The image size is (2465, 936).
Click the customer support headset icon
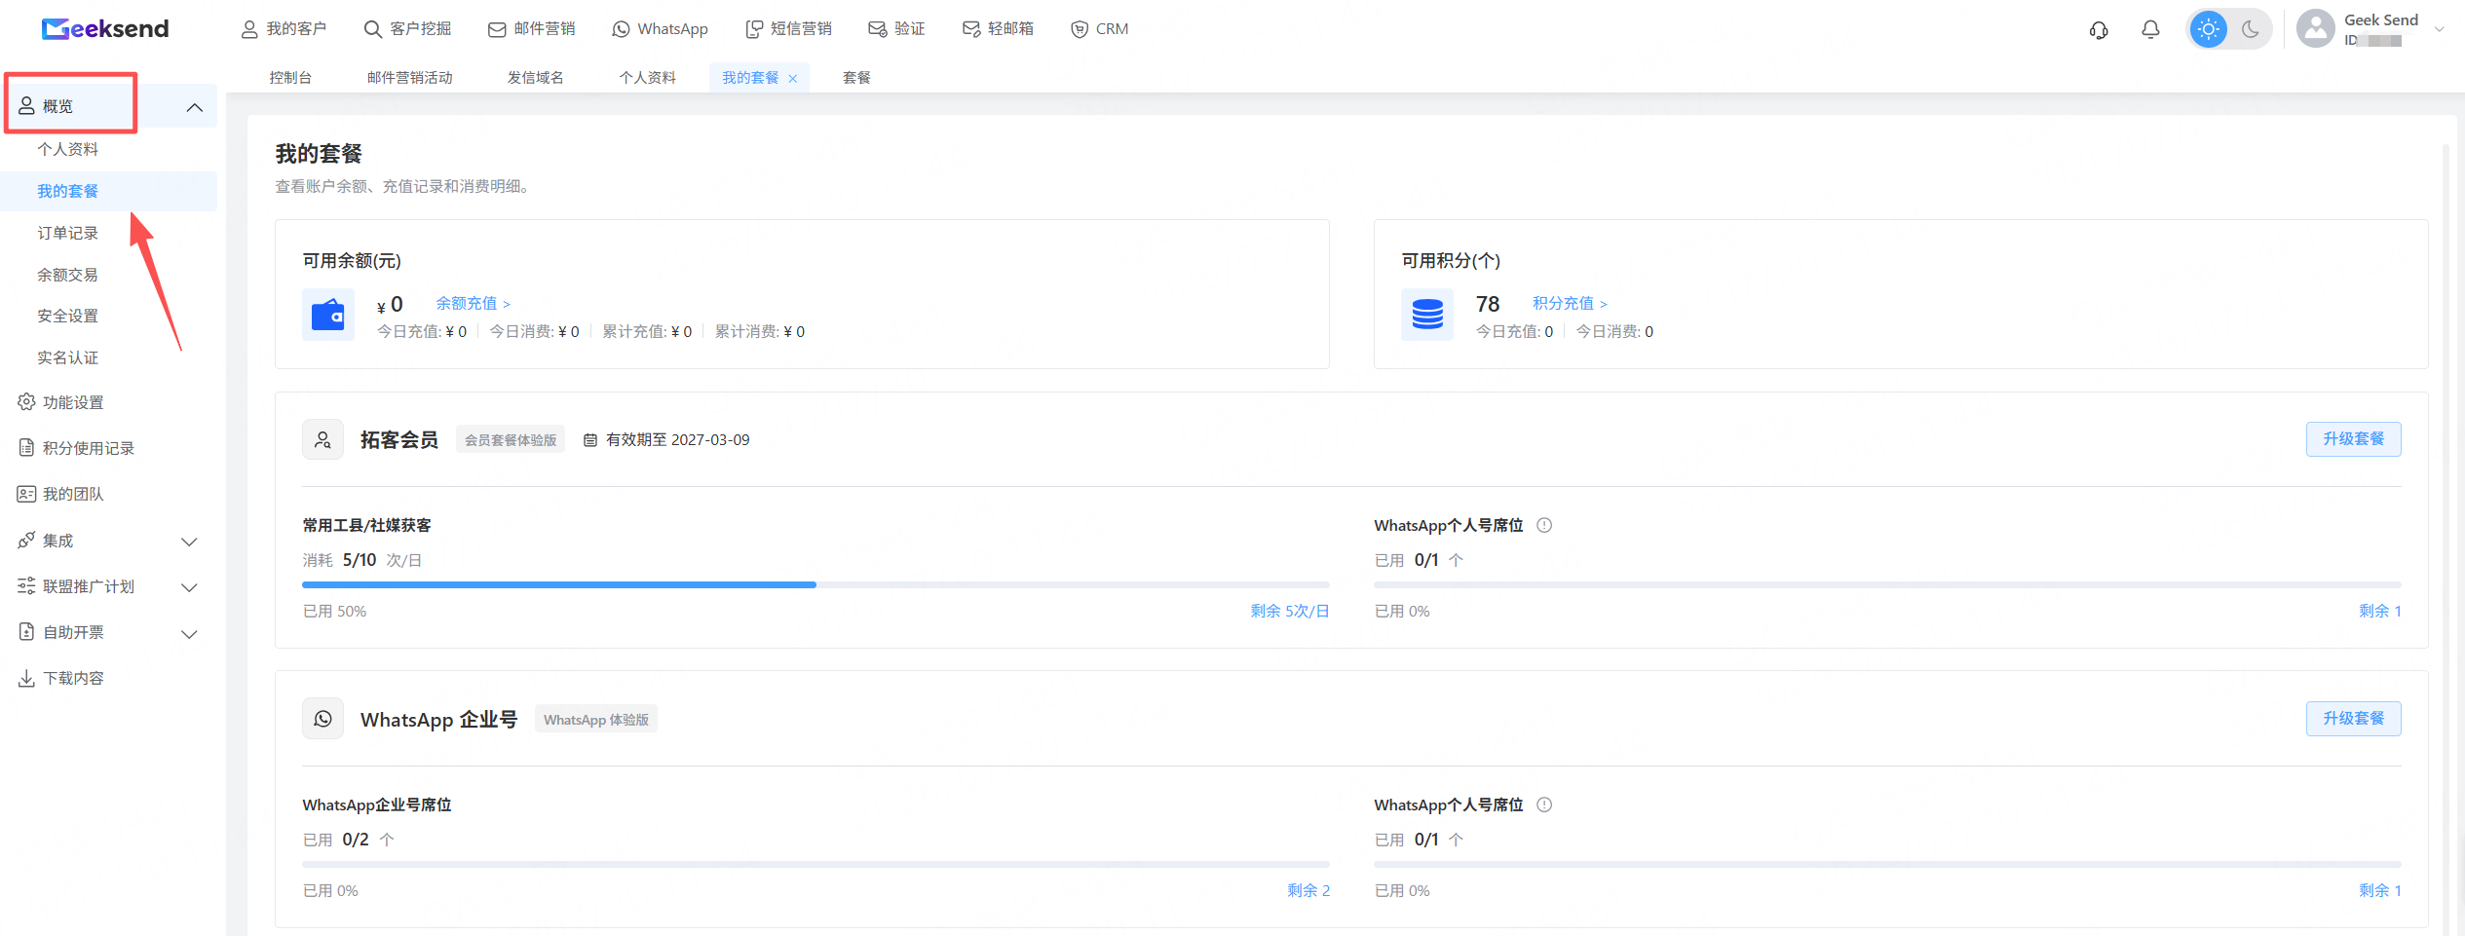coord(2099,30)
